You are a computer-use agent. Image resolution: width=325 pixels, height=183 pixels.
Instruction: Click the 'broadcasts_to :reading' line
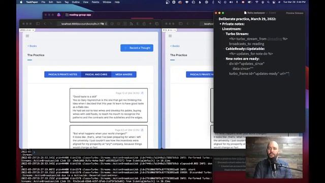[x=247, y=44]
